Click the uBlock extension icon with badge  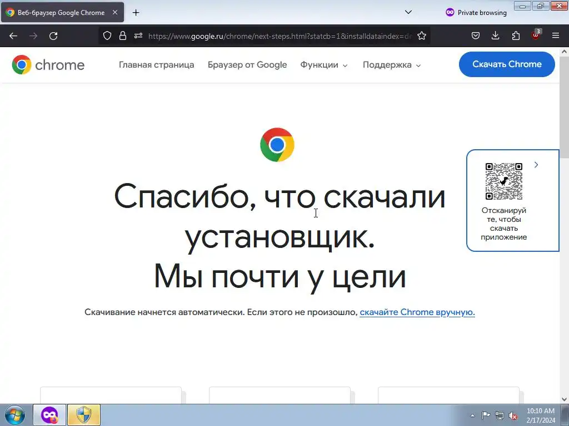click(536, 35)
